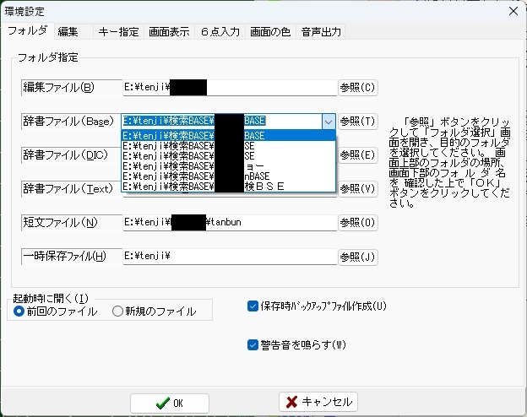Viewport: 527px width, 417px height.
Task: Go to the 6点入力 tab
Action: pos(220,32)
